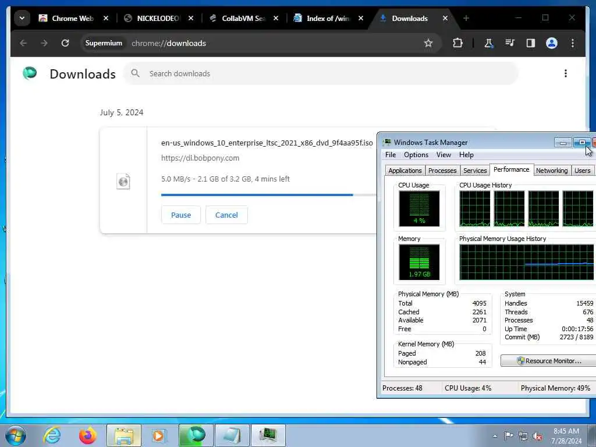The width and height of the screenshot is (596, 447).
Task: Click the first CPU Usage History graph
Action: [475, 208]
